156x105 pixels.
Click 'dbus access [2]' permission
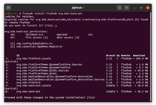coord(68,38)
